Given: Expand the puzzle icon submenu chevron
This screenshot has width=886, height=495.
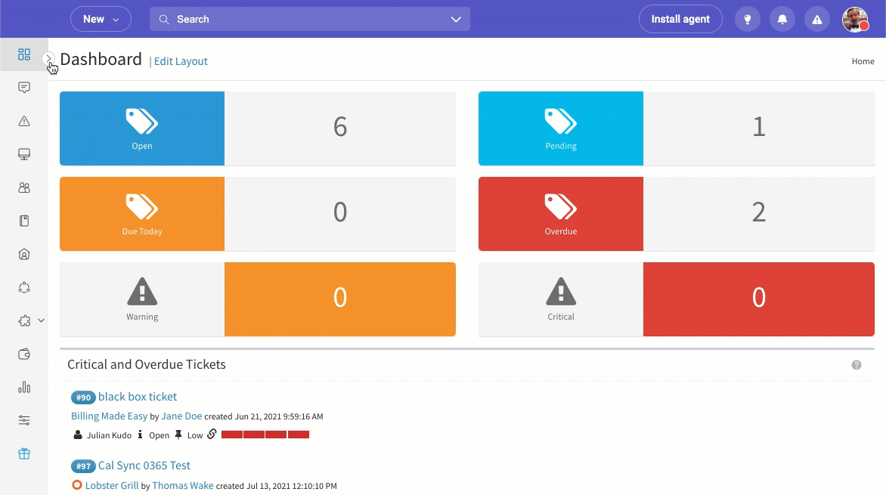Looking at the screenshot, I should (42, 320).
